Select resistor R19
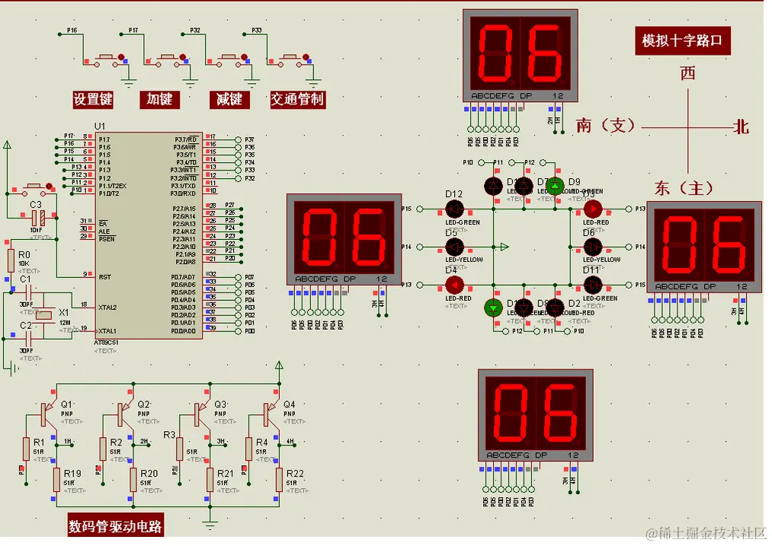Viewport: 772px width, 546px height. coord(56,480)
